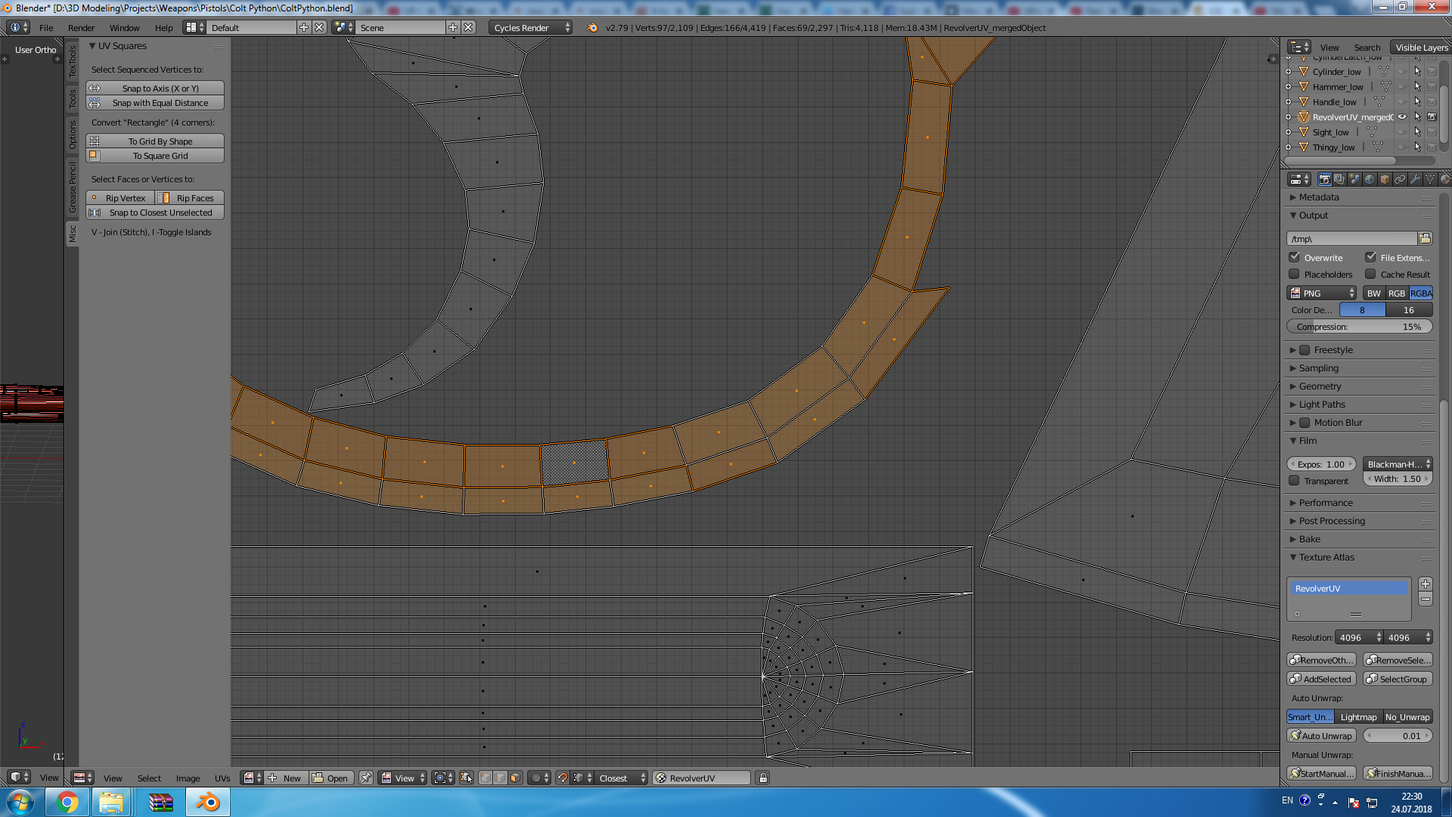Screen dimensions: 1452x817
Task: Open the UVs menu
Action: click(222, 778)
